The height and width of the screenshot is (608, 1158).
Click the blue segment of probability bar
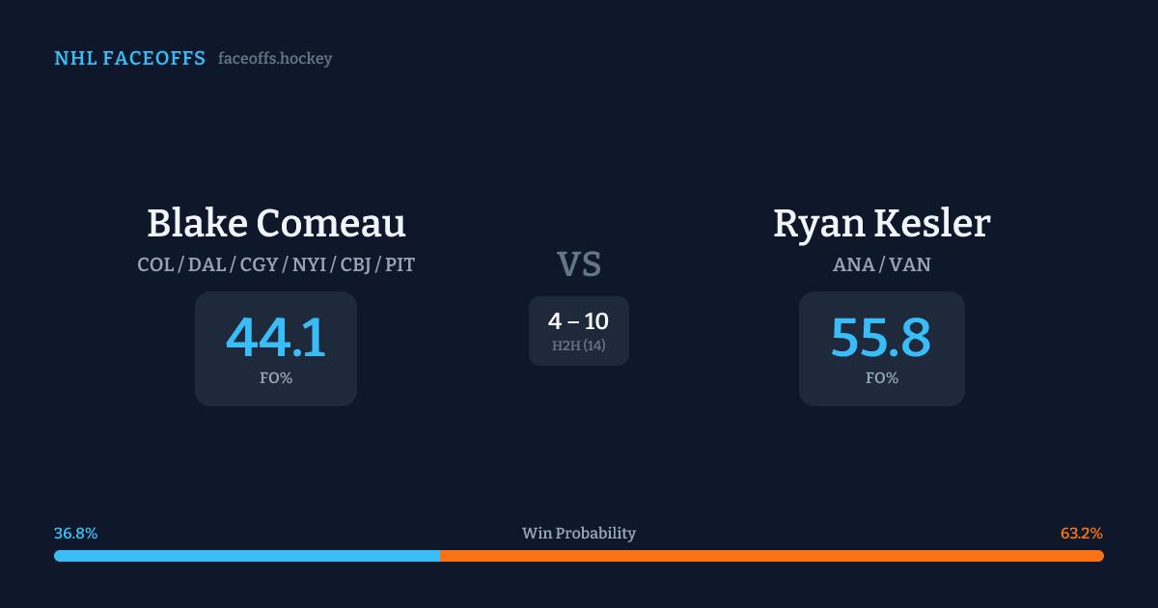point(246,556)
